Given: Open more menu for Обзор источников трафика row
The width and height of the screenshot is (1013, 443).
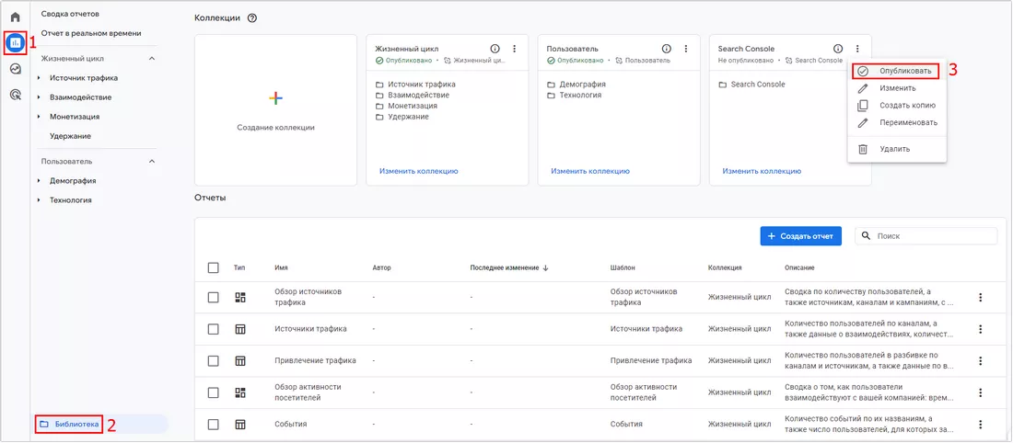Looking at the screenshot, I should [x=980, y=297].
